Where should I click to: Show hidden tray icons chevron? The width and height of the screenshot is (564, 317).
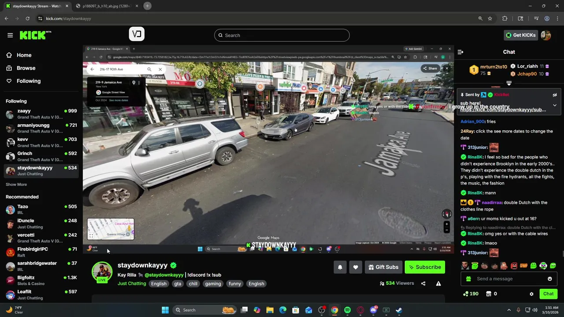(509, 310)
